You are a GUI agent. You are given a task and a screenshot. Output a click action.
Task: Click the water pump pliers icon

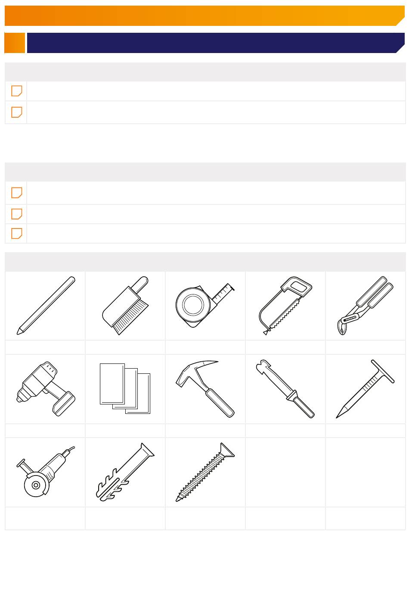click(365, 306)
